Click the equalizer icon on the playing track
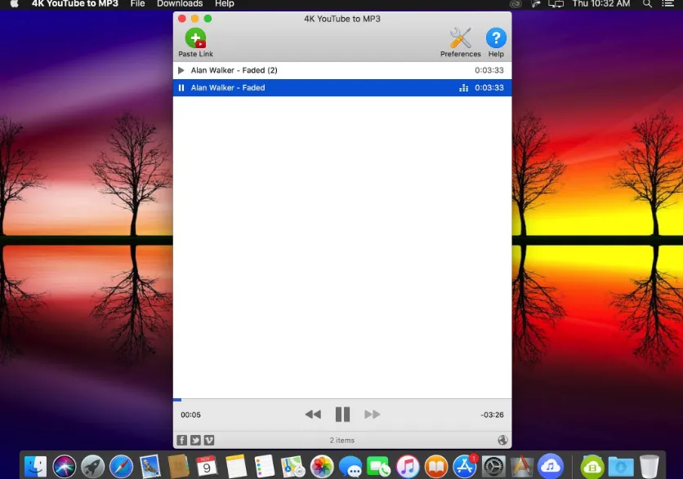 pos(463,88)
